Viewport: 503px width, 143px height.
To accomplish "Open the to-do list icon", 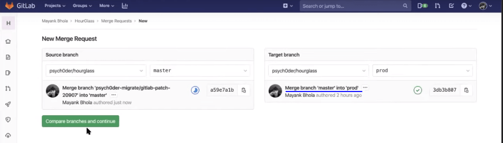I will [451, 6].
